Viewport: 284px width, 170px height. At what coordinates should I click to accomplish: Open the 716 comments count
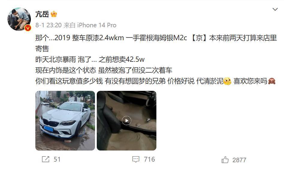(x=149, y=159)
